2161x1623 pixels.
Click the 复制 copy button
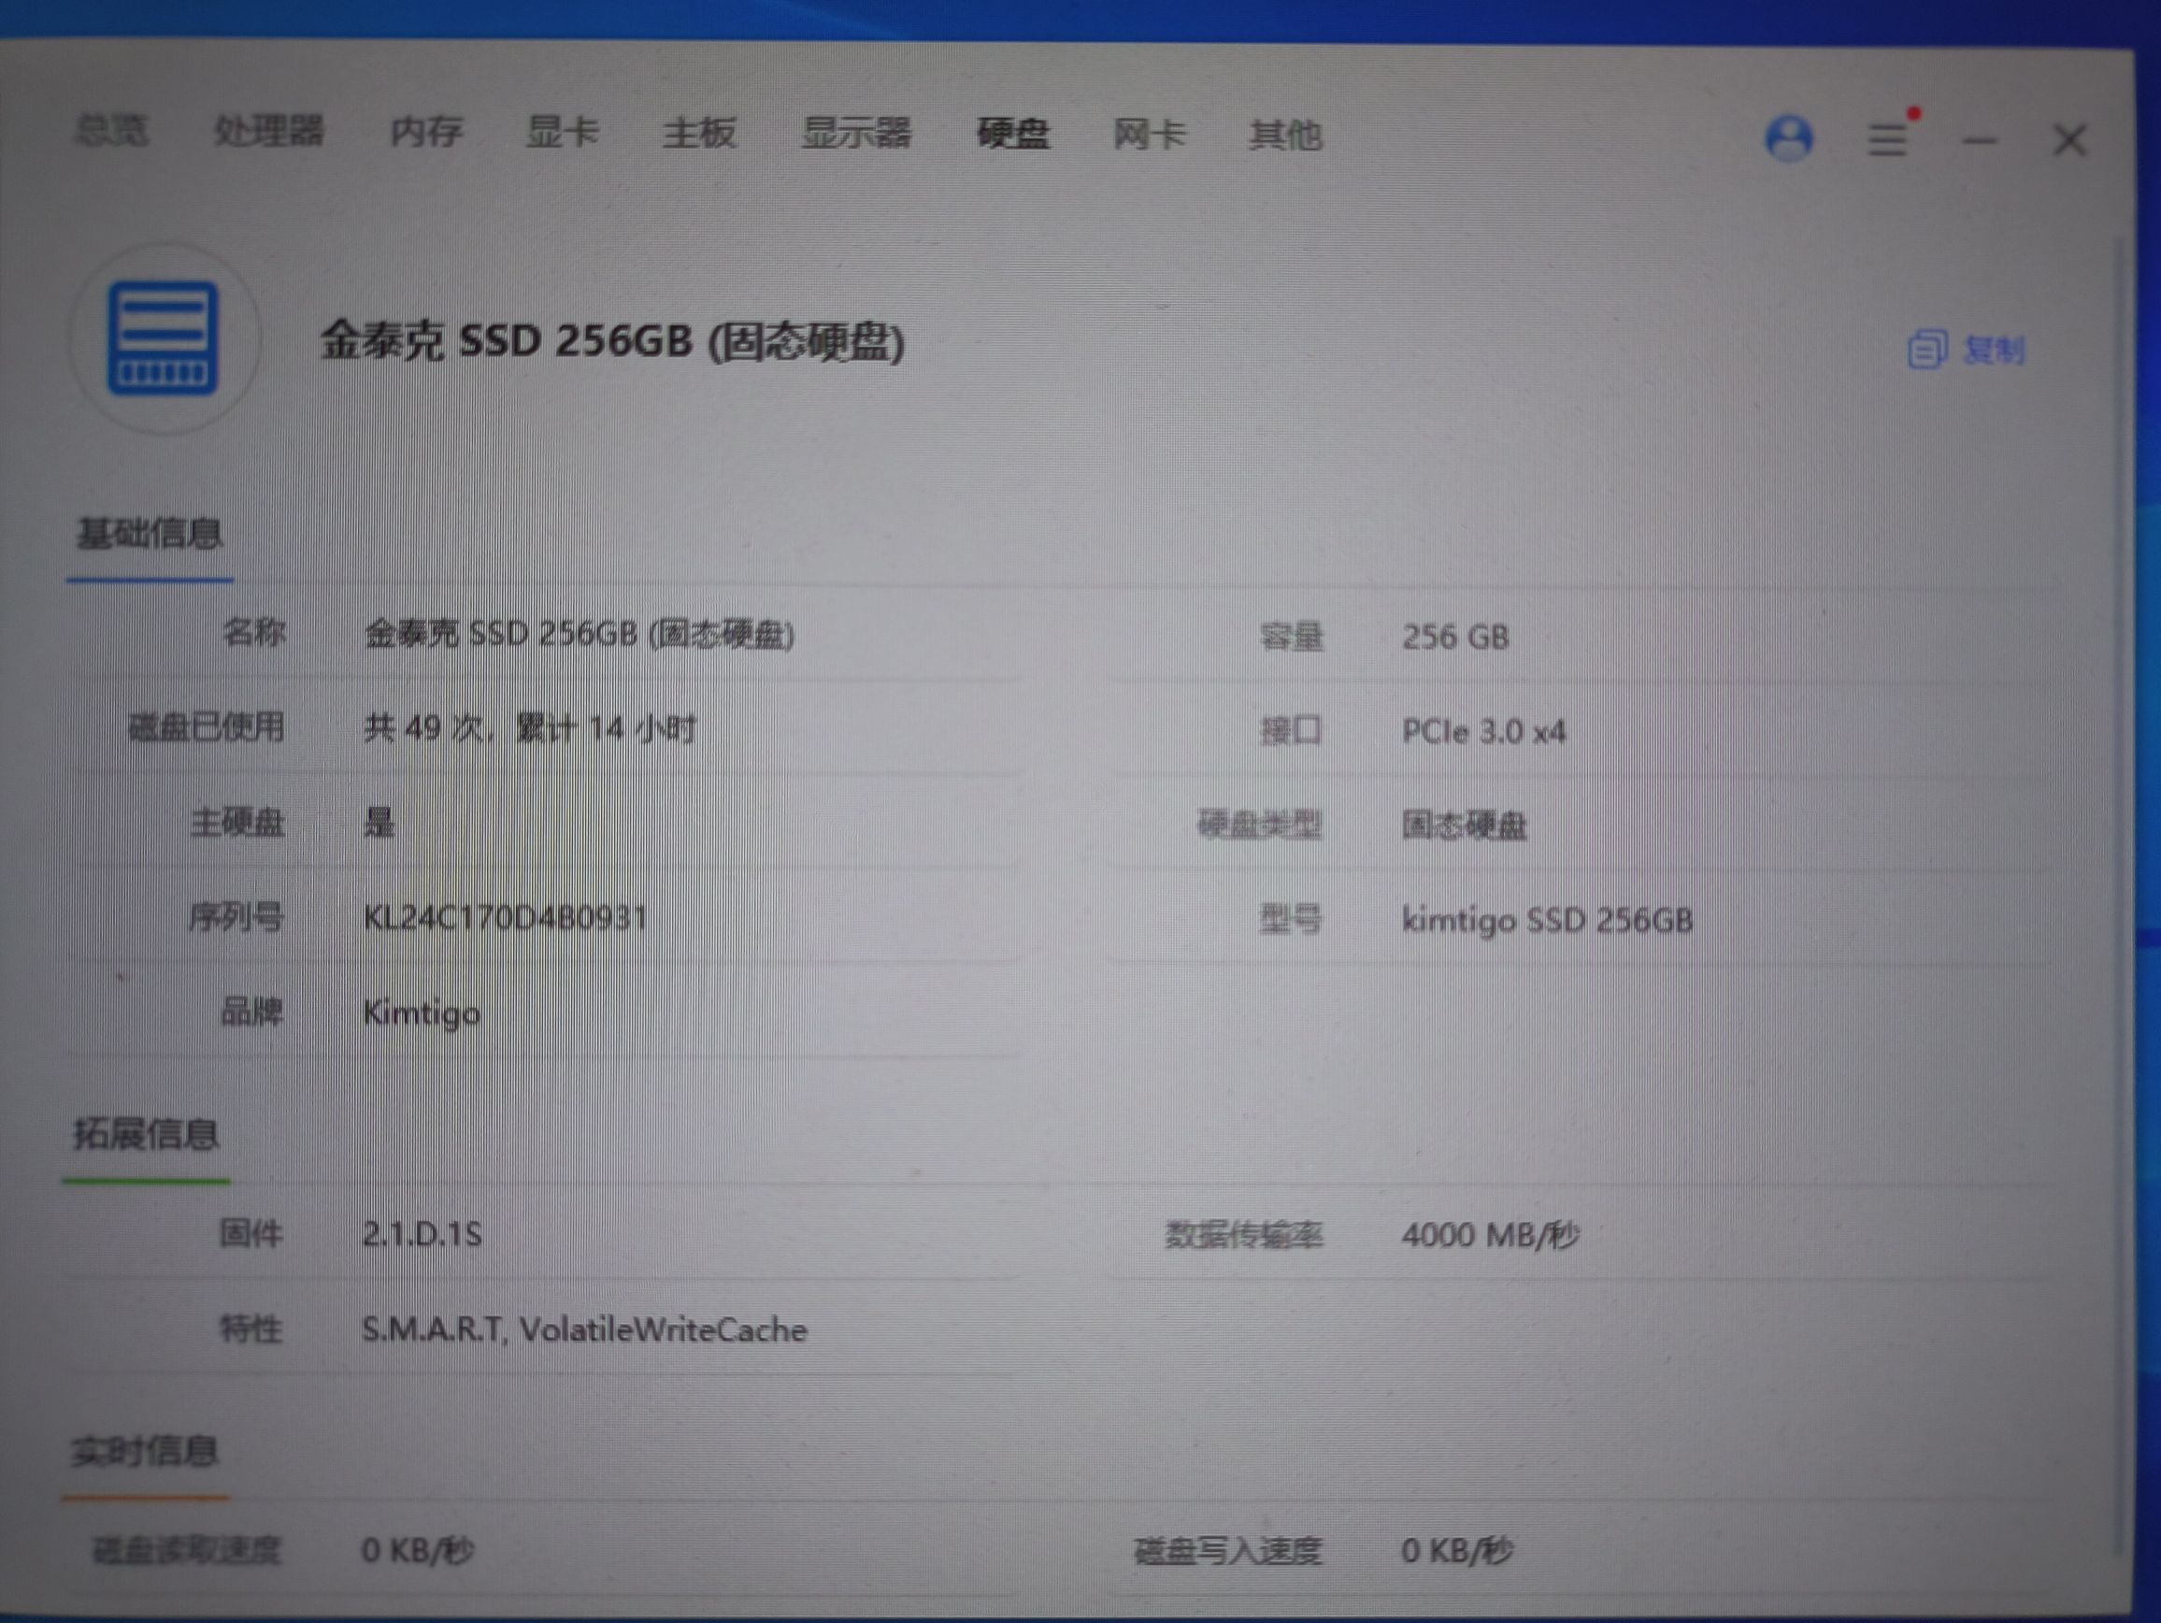point(1966,350)
